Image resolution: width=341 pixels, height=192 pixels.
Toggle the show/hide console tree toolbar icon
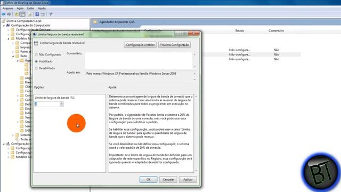(22, 14)
